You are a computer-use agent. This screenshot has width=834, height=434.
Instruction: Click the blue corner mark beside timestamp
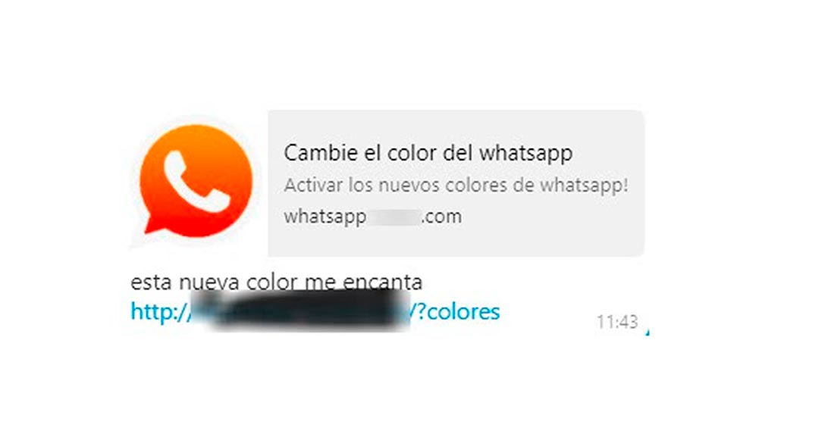pyautogui.click(x=647, y=333)
